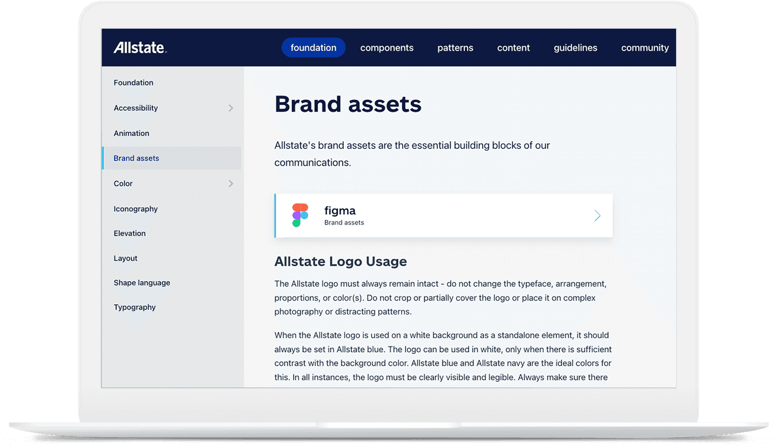Screen dimensions: 780x447
Task: Visit the community nav tab
Action: (x=645, y=48)
